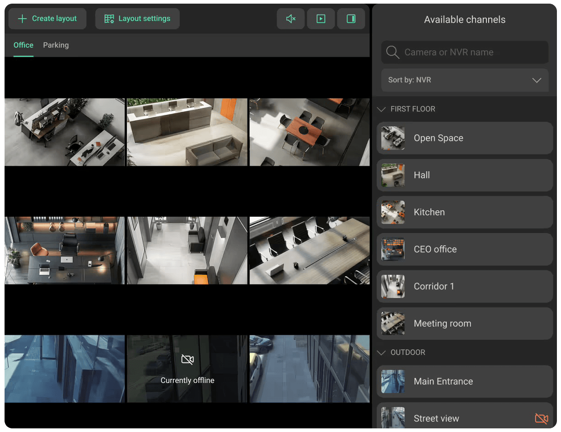The width and height of the screenshot is (561, 432).
Task: Collapse the FIRST FLOOR group
Action: click(x=381, y=109)
